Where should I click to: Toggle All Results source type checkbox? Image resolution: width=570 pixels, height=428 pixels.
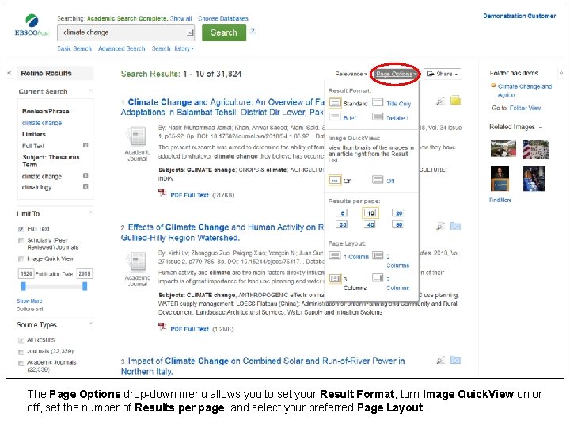point(21,340)
